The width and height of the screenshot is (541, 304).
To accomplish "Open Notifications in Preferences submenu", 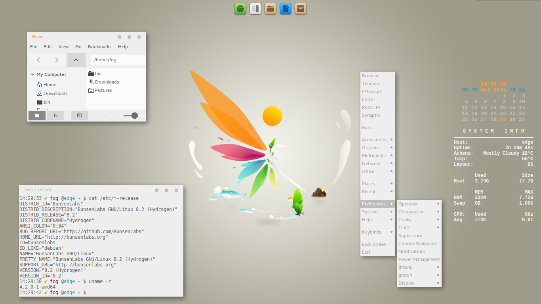I will (x=419, y=251).
